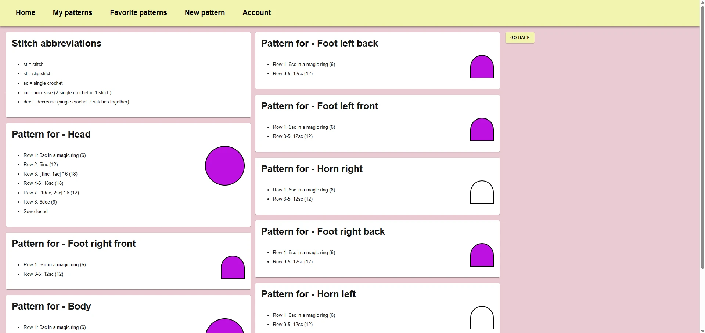Image resolution: width=705 pixels, height=333 pixels.
Task: Click the scrollbar up arrow
Action: (x=702, y=3)
